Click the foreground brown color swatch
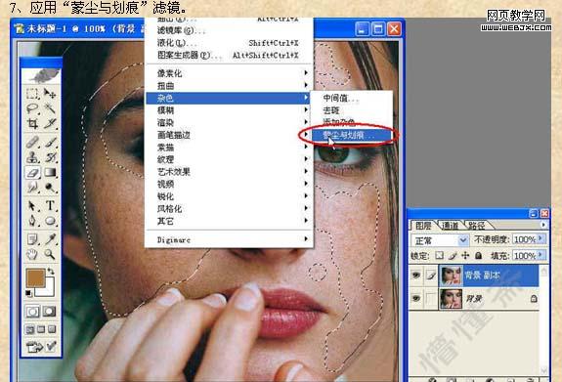562x382 pixels. tap(35, 277)
